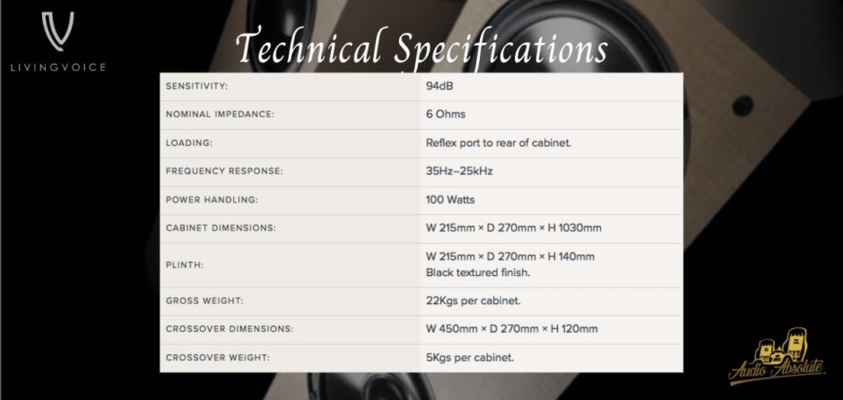Click the 5Kgs per cabinet value
843x400 pixels.
[x=470, y=357]
